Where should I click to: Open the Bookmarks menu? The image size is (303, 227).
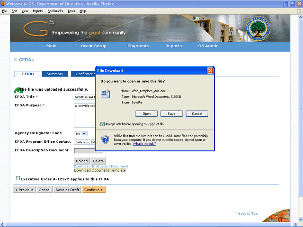click(x=55, y=11)
